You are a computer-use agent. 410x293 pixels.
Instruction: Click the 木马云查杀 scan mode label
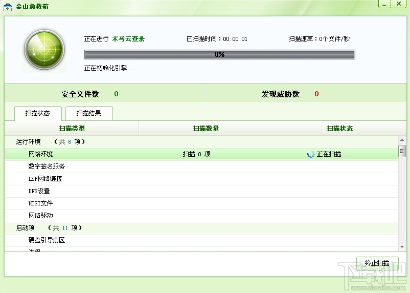tap(128, 39)
